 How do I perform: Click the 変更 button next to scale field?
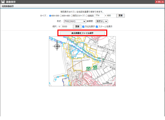(x=77, y=27)
